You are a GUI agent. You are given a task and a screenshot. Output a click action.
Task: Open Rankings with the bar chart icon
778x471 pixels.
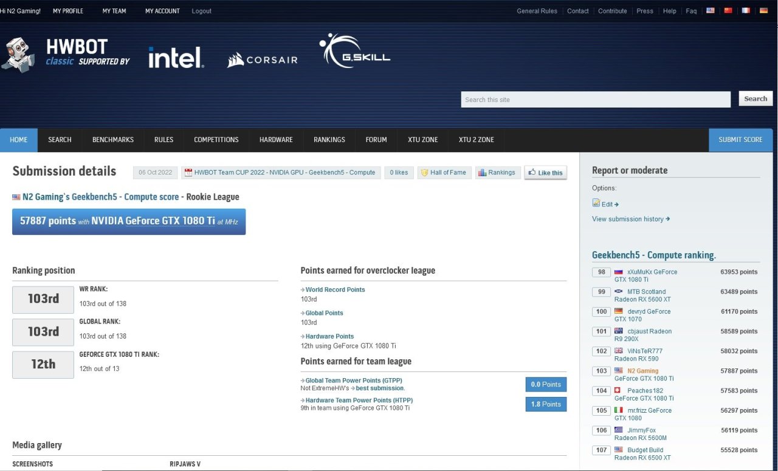pyautogui.click(x=497, y=173)
